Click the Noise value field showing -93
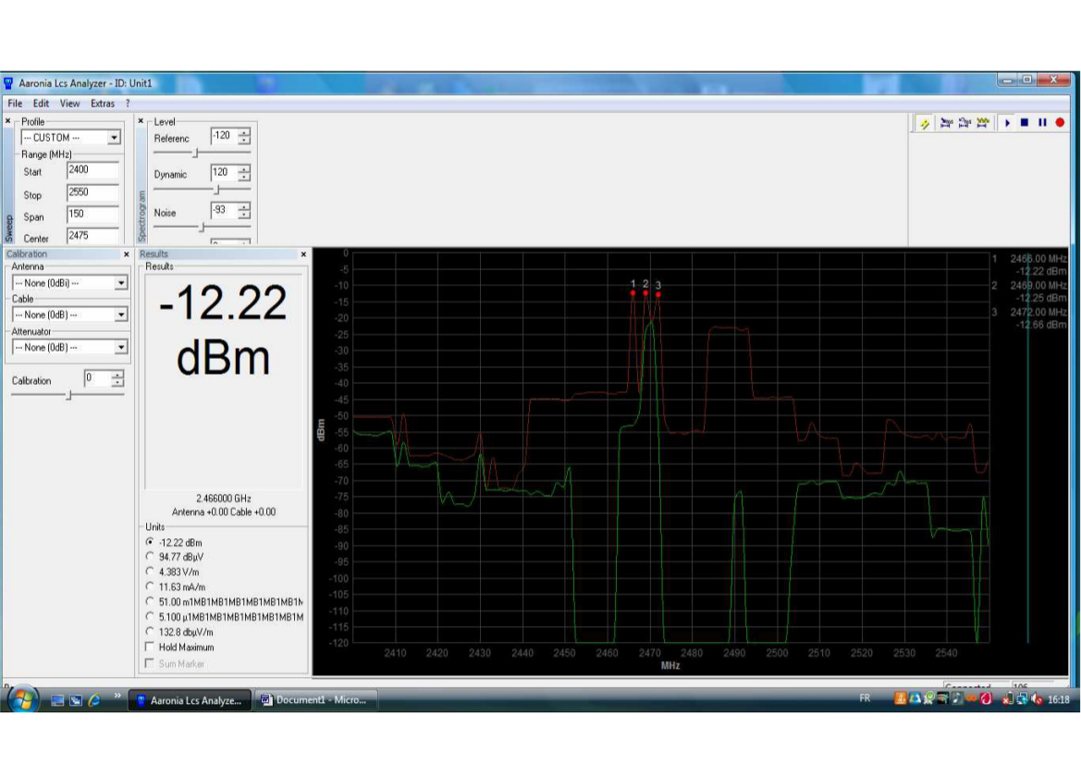Viewport: 1081px width, 764px height. point(224,210)
